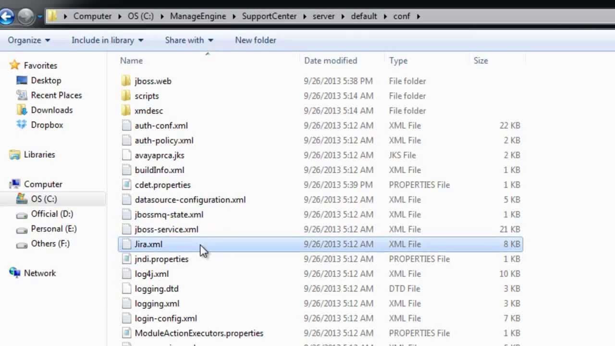Expand arrow after conf in breadcrumb

(418, 16)
